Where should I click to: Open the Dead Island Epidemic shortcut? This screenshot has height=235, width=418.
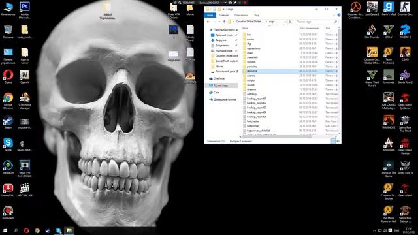pyautogui.click(x=405, y=101)
